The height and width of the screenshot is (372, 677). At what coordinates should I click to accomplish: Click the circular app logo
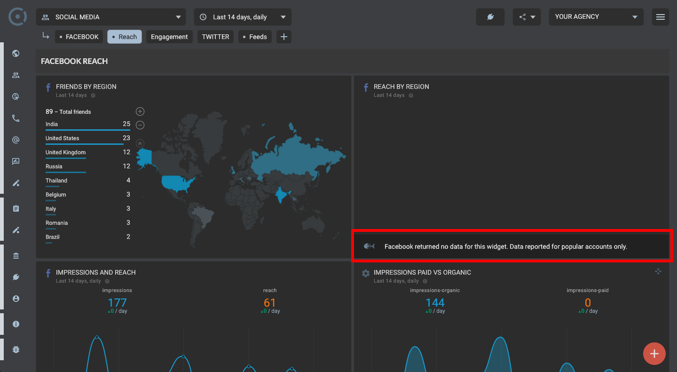coord(17,16)
